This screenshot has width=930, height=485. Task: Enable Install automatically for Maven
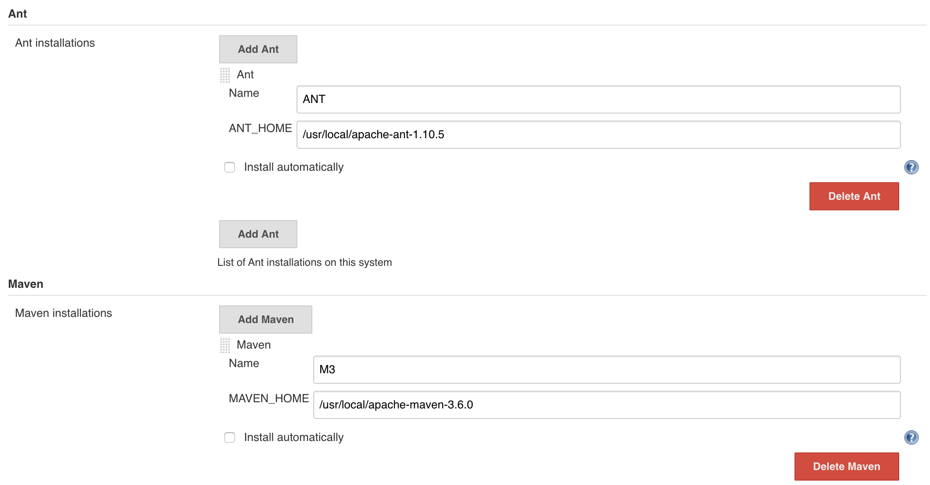[x=230, y=437]
